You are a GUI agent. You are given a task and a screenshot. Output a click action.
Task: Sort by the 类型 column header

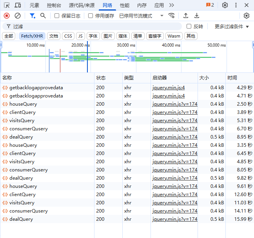[x=136, y=78]
